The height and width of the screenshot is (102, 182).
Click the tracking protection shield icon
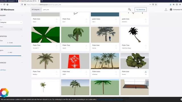point(22,5)
